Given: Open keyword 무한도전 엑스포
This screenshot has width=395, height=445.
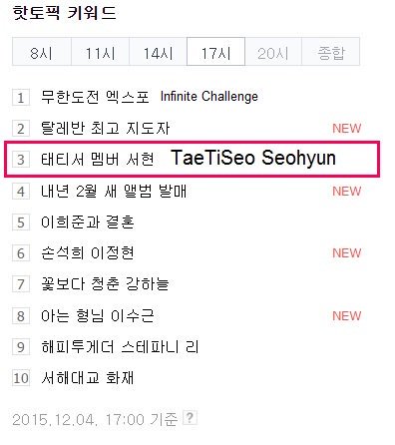Looking at the screenshot, I should [x=95, y=97].
